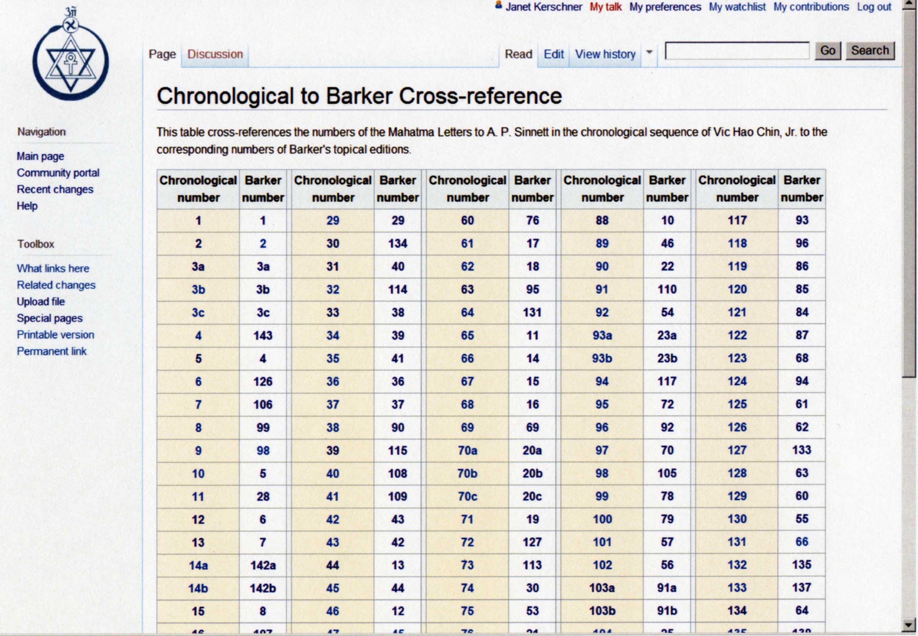The height and width of the screenshot is (636, 918).
Task: Open chronological letter 29 link
Action: pos(333,220)
